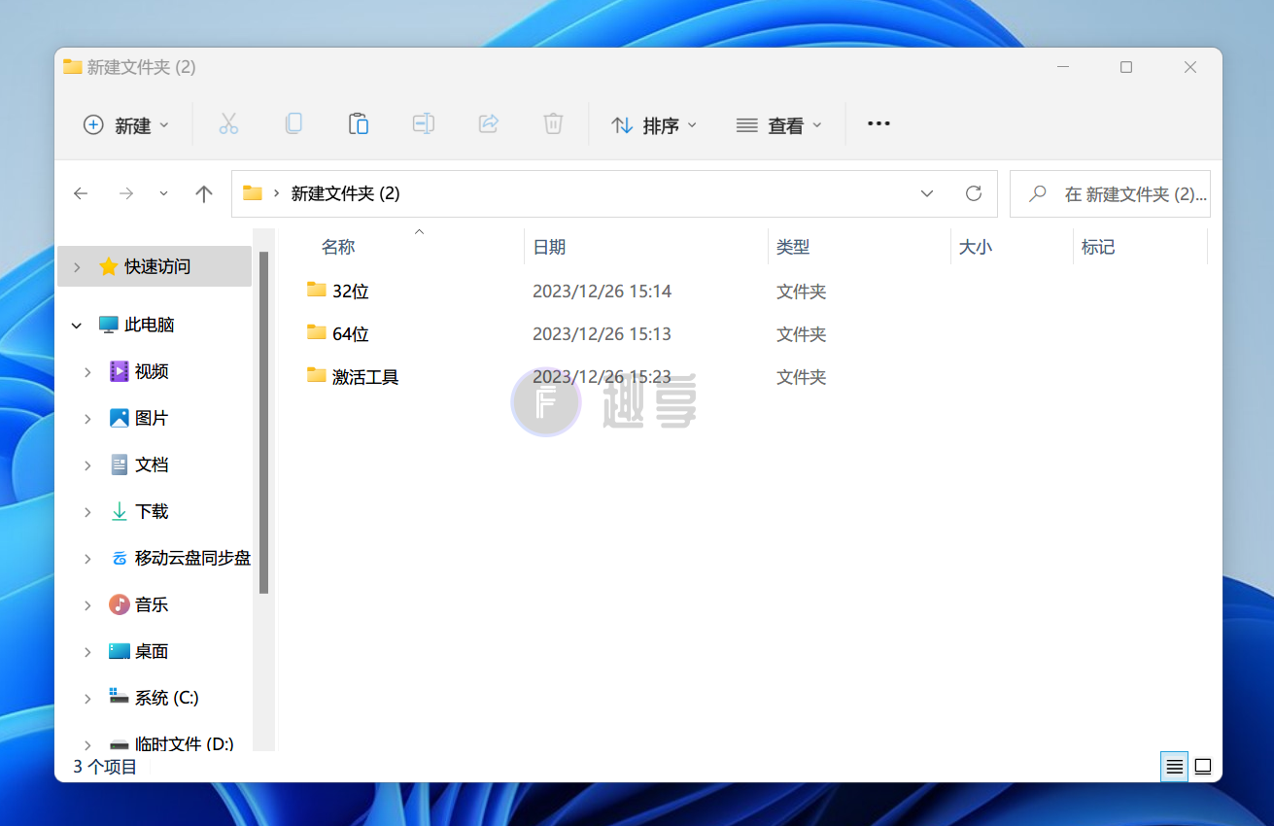
Task: Go back with the left arrow
Action: tap(81, 193)
